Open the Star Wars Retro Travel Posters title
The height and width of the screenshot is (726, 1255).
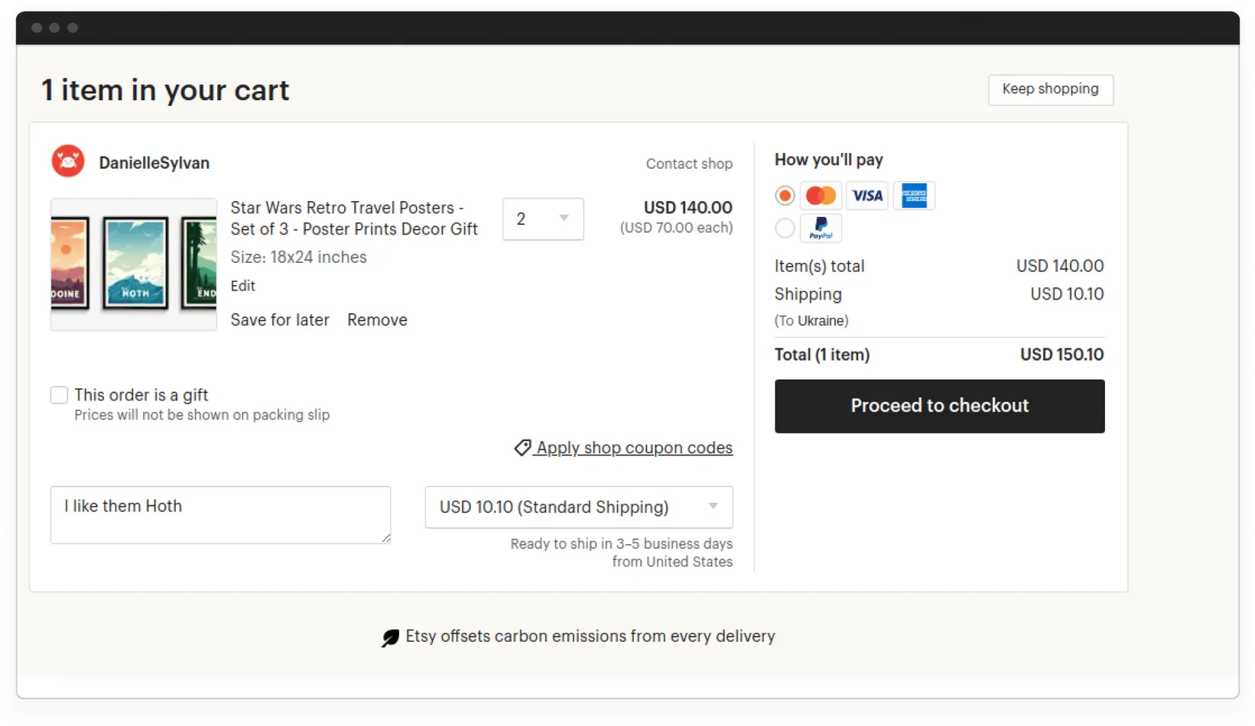click(x=354, y=219)
